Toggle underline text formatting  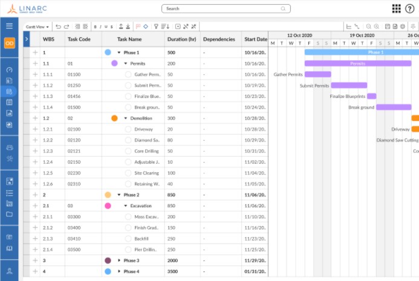[x=106, y=27]
